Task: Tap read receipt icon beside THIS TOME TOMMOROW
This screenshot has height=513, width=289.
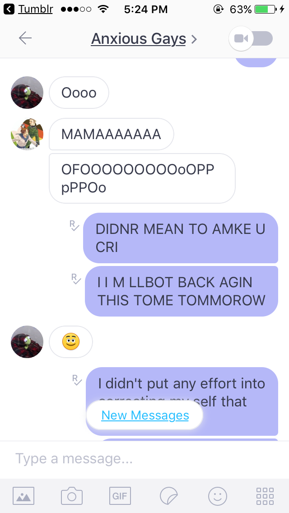Action: [x=76, y=279]
